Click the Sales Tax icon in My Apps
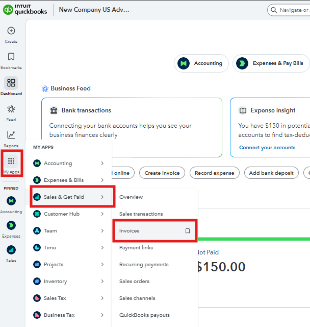This screenshot has width=310, height=327. click(x=37, y=298)
